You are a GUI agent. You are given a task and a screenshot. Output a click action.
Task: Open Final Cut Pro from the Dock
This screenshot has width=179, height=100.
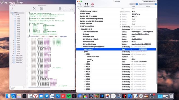[x=85, y=96]
